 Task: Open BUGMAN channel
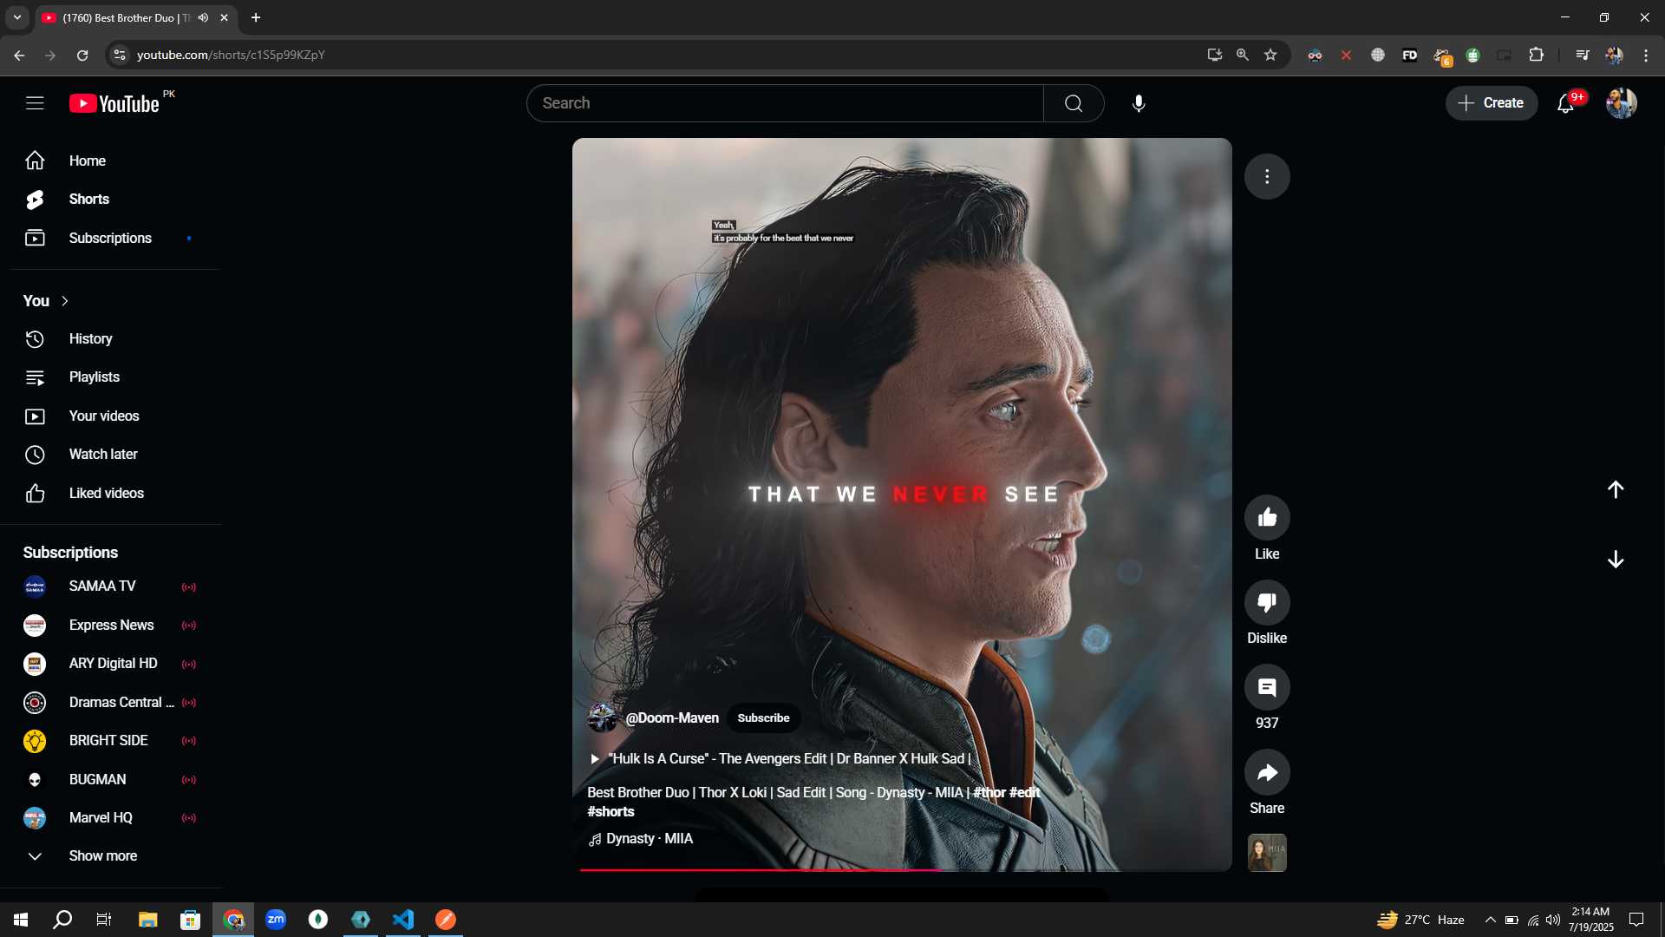coord(111,780)
